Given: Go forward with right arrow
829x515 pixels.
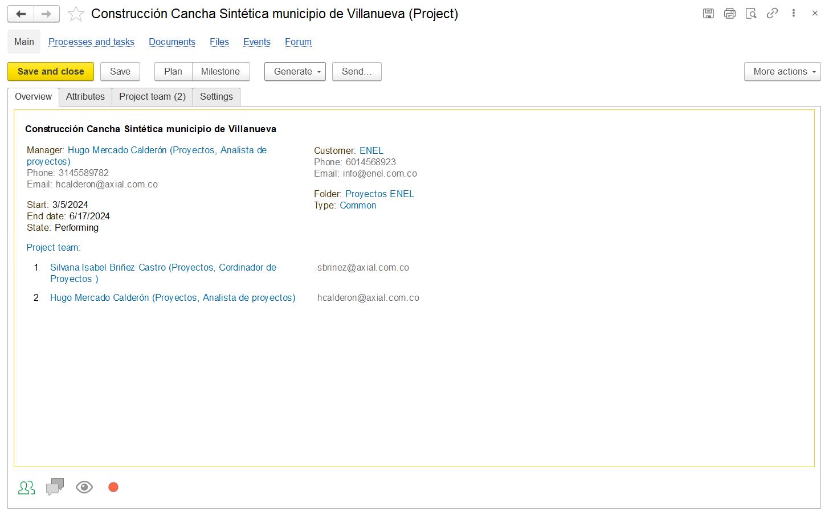Looking at the screenshot, I should (47, 14).
